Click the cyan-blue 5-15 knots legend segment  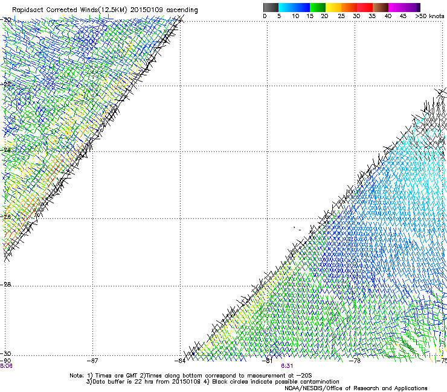pos(294,7)
